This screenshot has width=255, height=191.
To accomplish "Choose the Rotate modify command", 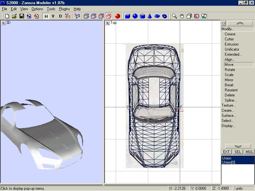I will tap(230, 70).
